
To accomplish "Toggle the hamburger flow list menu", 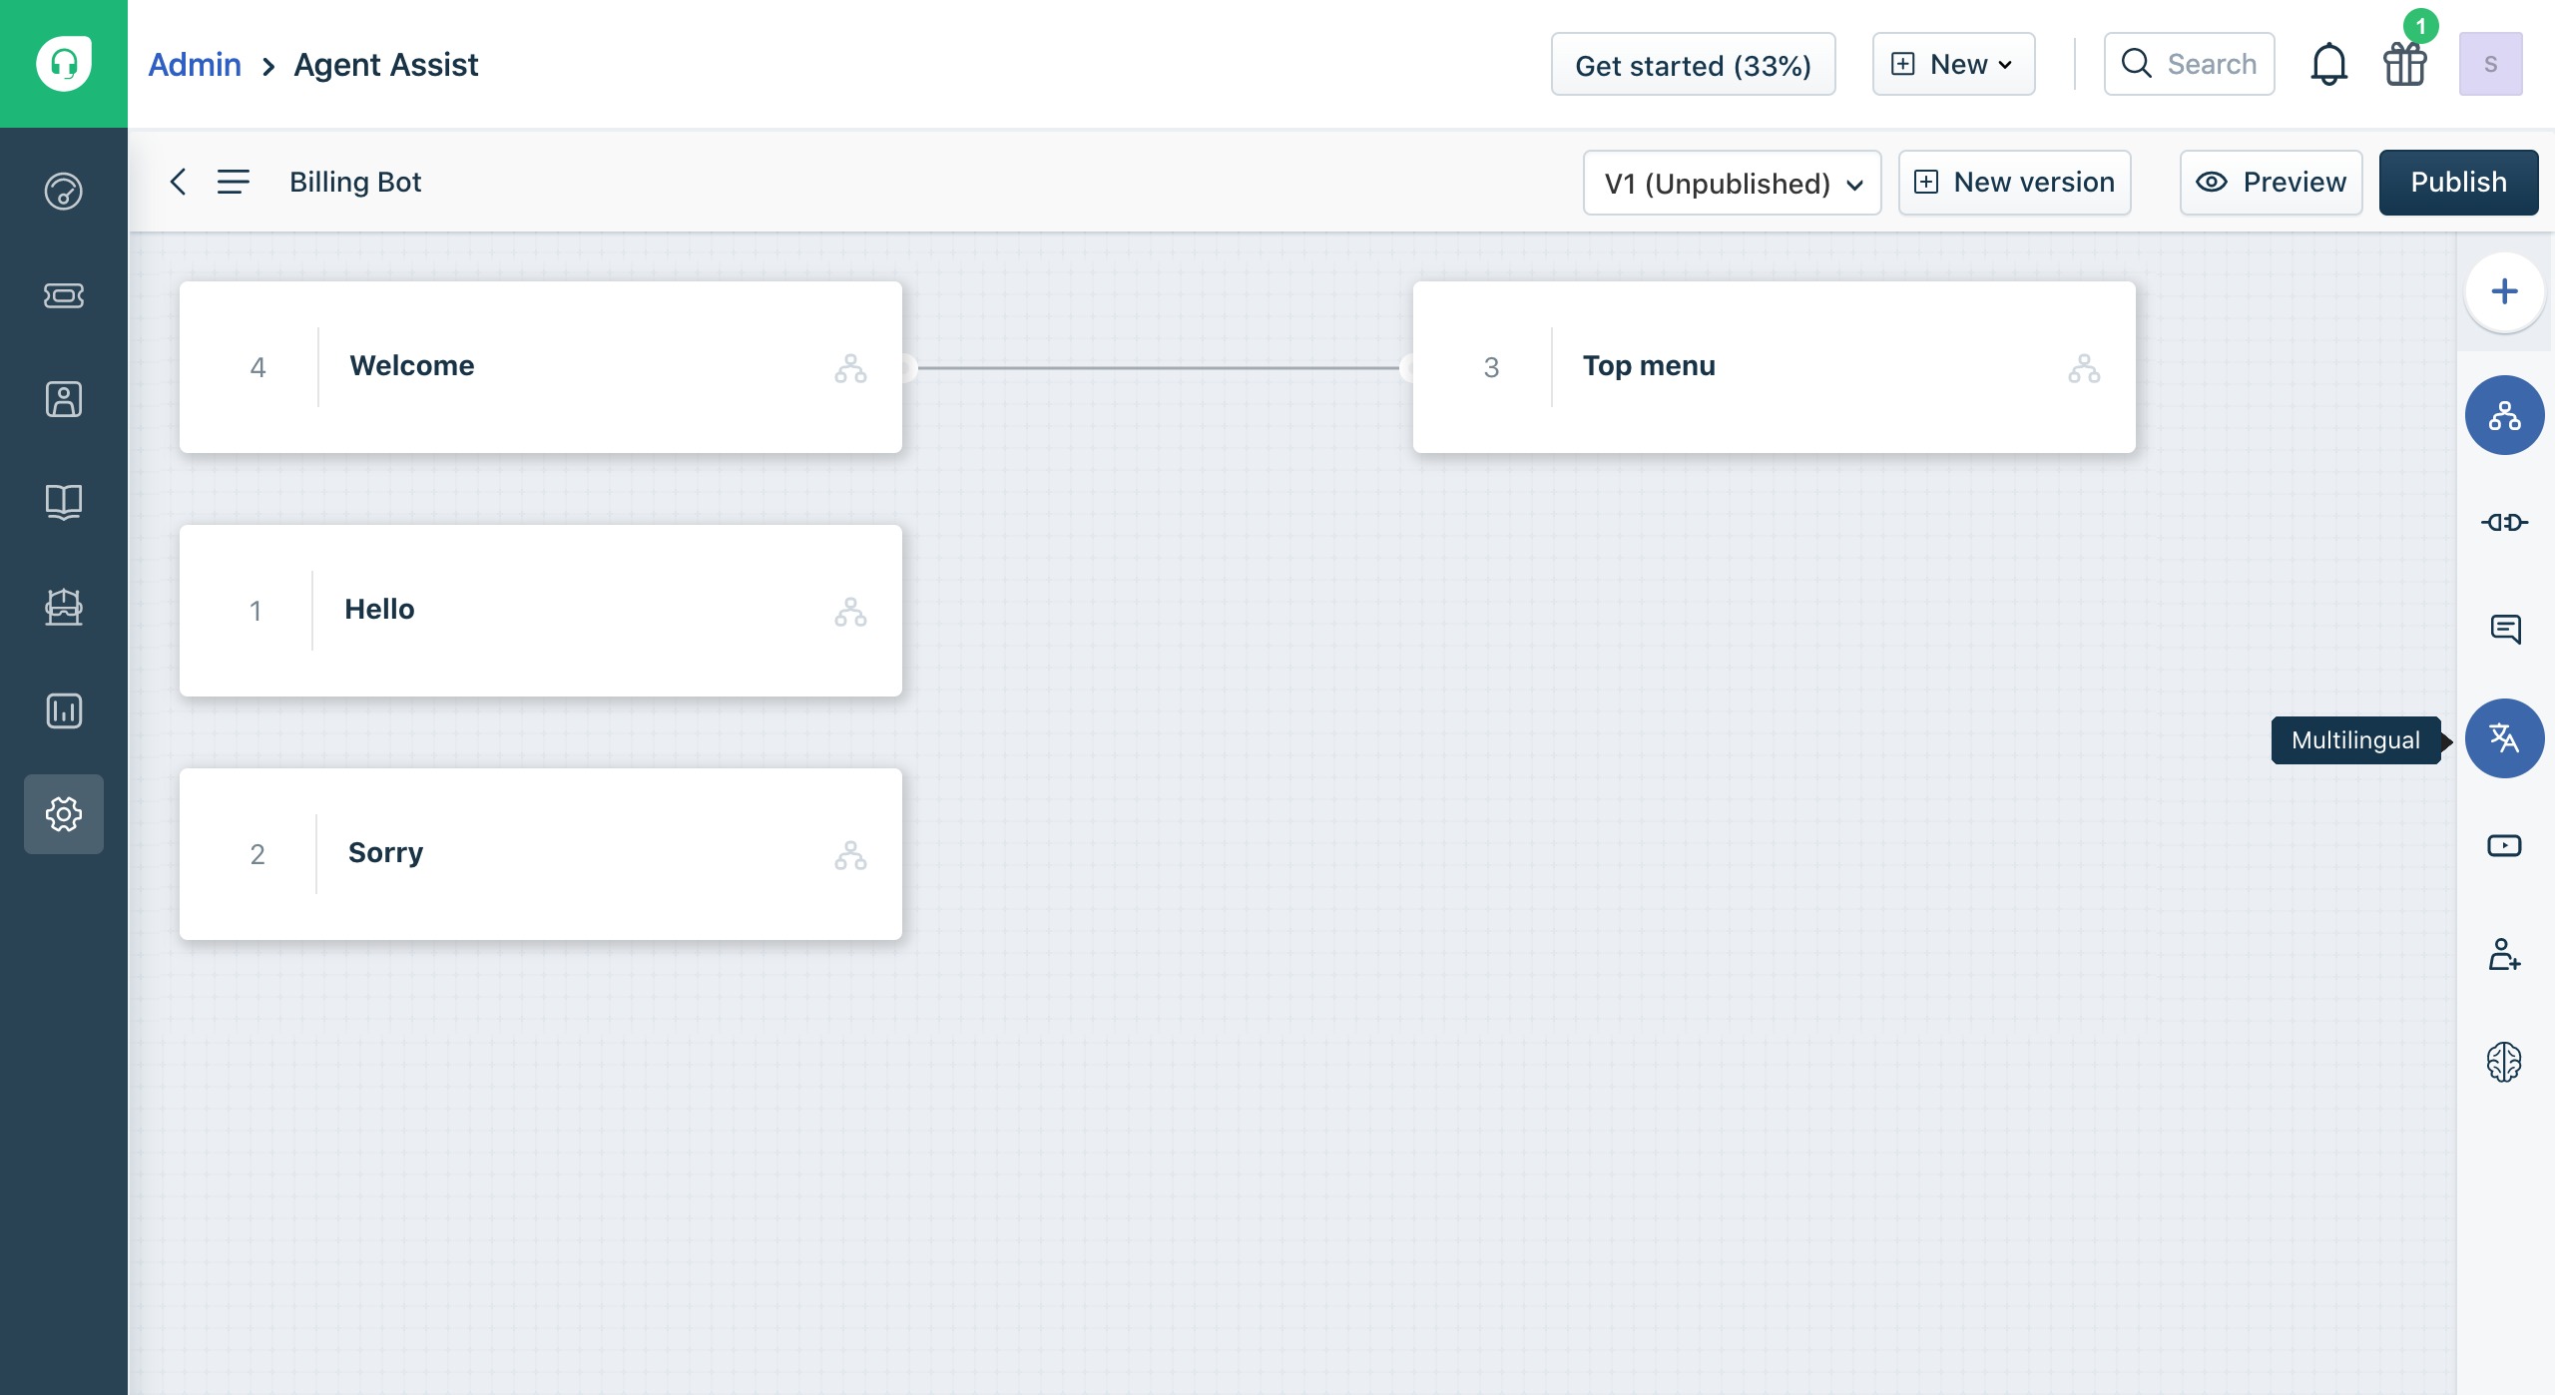I will pos(234,182).
